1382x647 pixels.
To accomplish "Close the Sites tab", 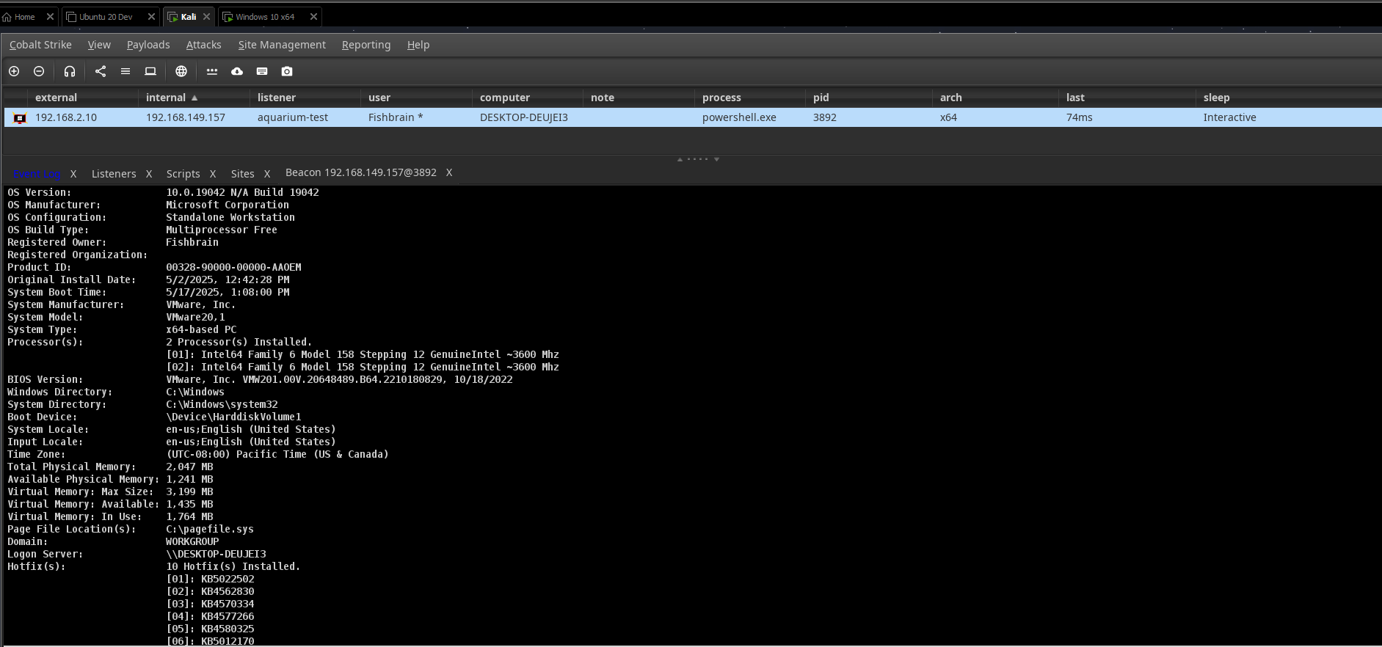I will pyautogui.click(x=267, y=174).
